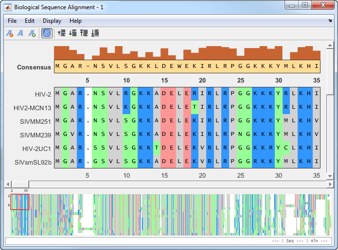The width and height of the screenshot is (338, 250).
Task: Click the large white gap in alignment overview
Action: 88,210
